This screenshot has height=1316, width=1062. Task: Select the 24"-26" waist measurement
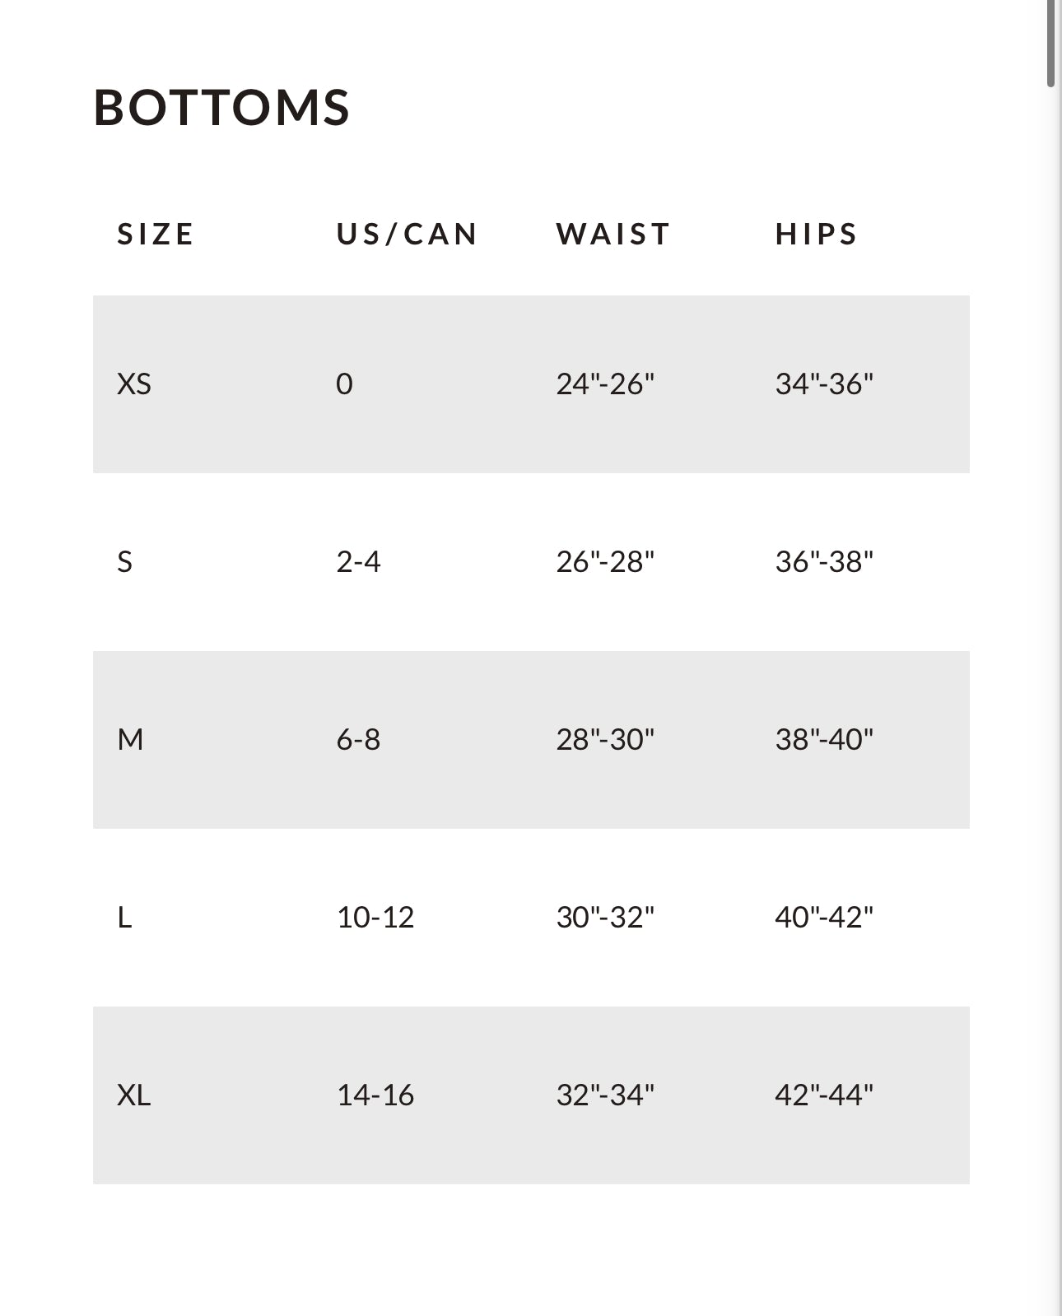pyautogui.click(x=605, y=384)
